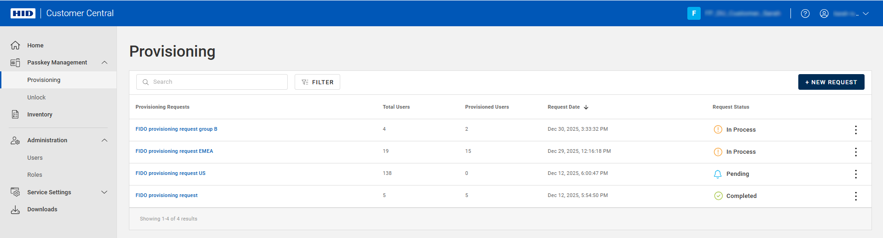
Task: Open FIDO provisioning request EMEA link
Action: pos(174,151)
